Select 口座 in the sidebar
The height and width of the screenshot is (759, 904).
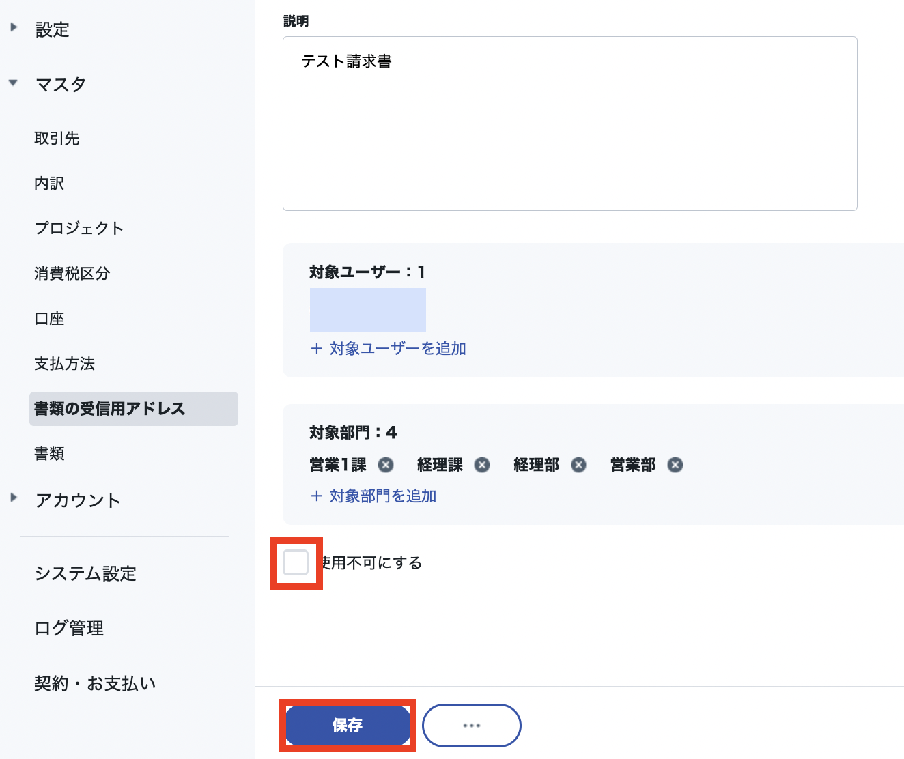click(x=49, y=319)
